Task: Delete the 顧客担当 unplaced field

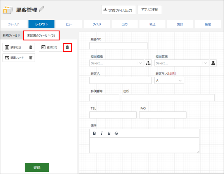Action: coord(31,47)
